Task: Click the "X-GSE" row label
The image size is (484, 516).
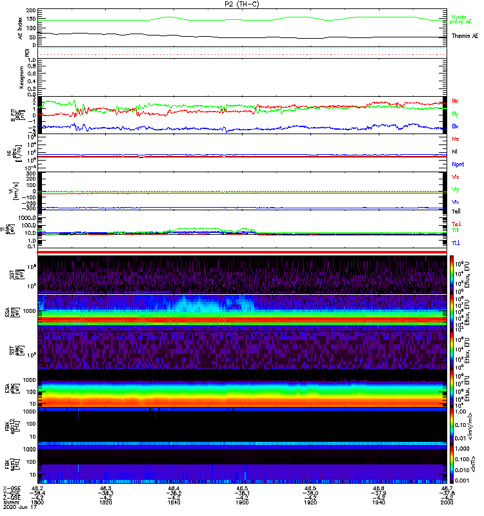Action: point(12,489)
